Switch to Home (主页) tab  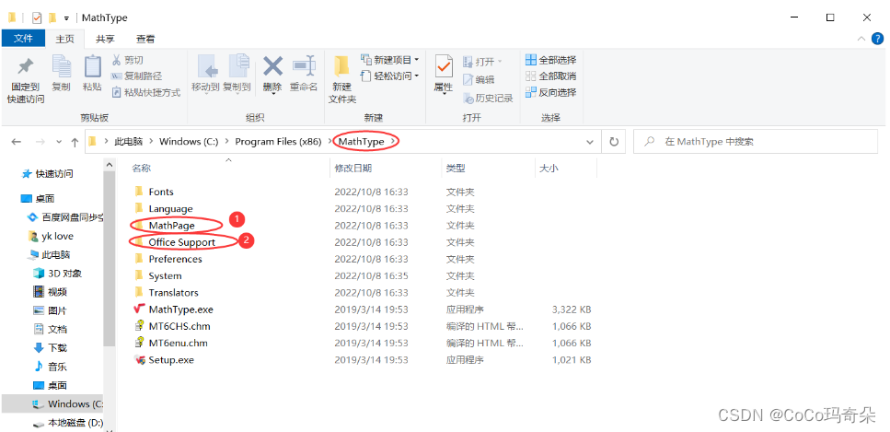[64, 39]
